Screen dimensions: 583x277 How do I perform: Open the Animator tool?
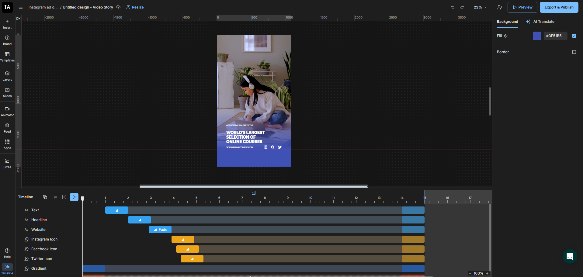[7, 111]
